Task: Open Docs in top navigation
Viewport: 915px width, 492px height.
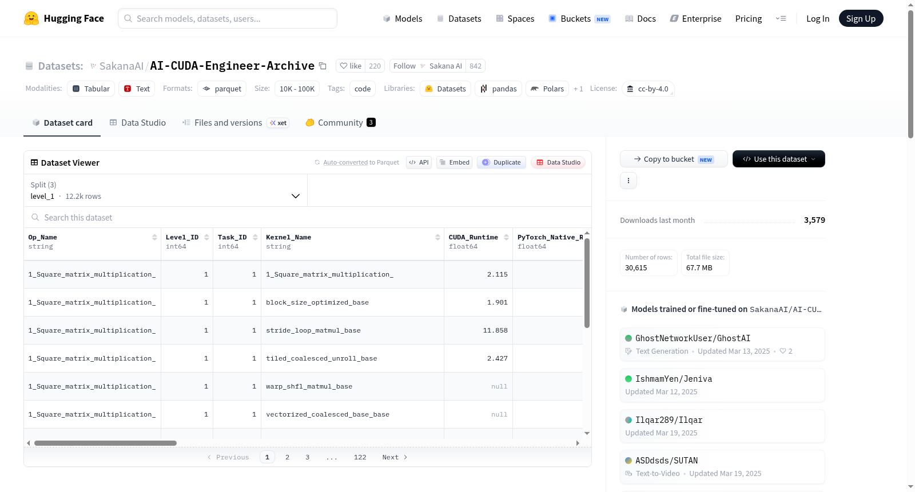Action: [640, 18]
